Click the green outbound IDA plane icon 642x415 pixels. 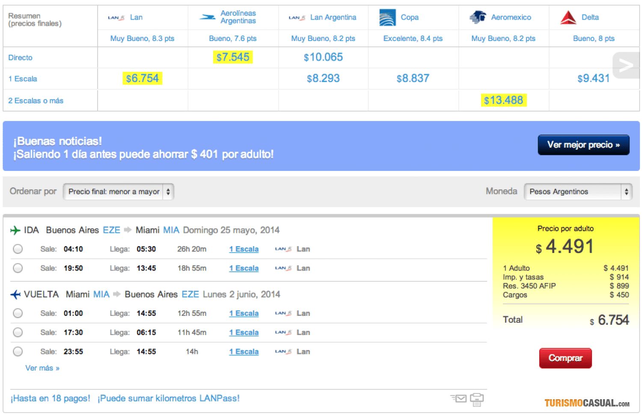(15, 230)
